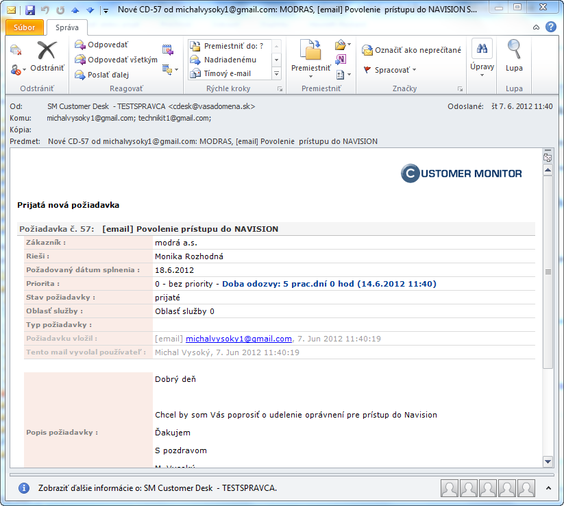The width and height of the screenshot is (564, 506).
Task: Click 'Prijatá nová požiadavka' heading
Action: pyautogui.click(x=69, y=205)
